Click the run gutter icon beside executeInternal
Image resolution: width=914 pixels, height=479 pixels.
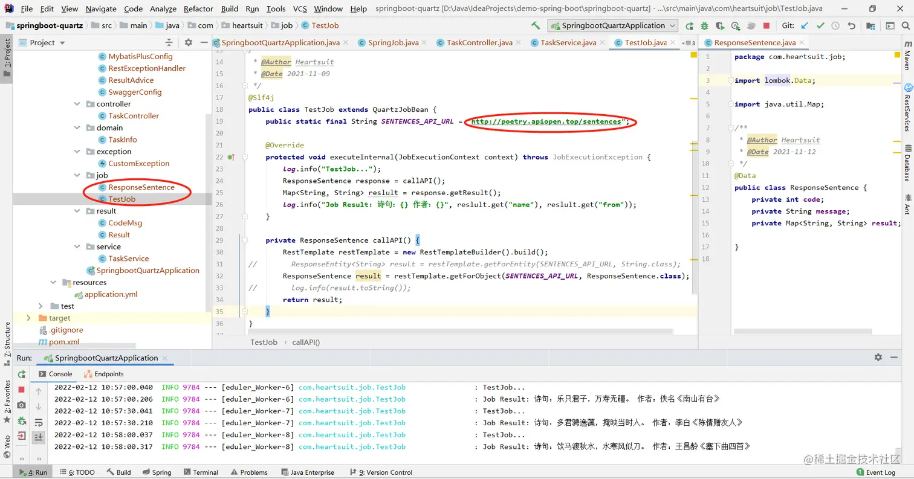point(231,157)
